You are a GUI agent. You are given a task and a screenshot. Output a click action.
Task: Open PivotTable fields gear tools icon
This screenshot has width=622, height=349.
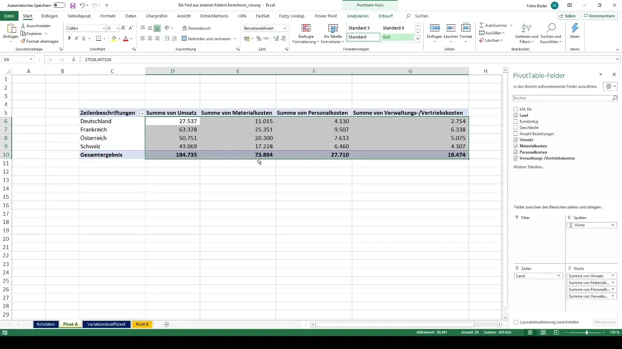click(609, 86)
